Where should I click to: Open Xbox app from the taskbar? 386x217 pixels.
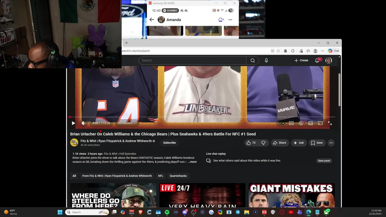pos(326,212)
